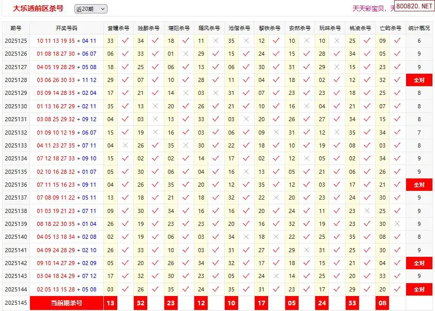Click the gray X under 随风杀号 for 2025129
This screenshot has height=311, width=435.
pyautogui.click(x=215, y=93)
